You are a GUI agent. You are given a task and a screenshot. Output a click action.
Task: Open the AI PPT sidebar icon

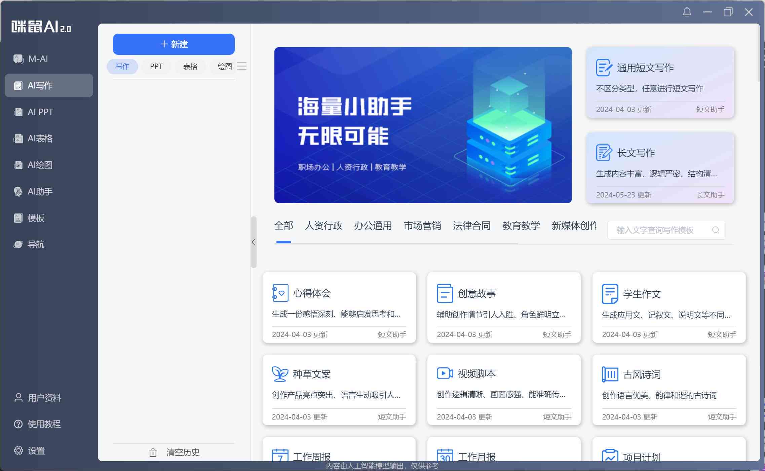(18, 112)
